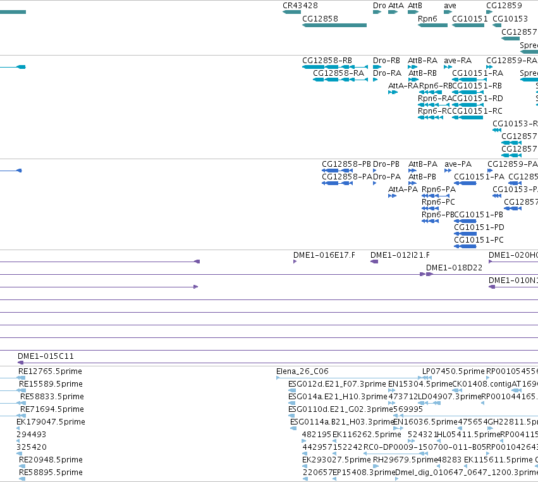
Task: Open the gene label "CG12859"
Action: pos(504,6)
